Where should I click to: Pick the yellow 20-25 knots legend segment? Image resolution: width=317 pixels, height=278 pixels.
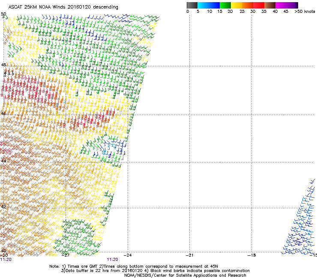236,5
